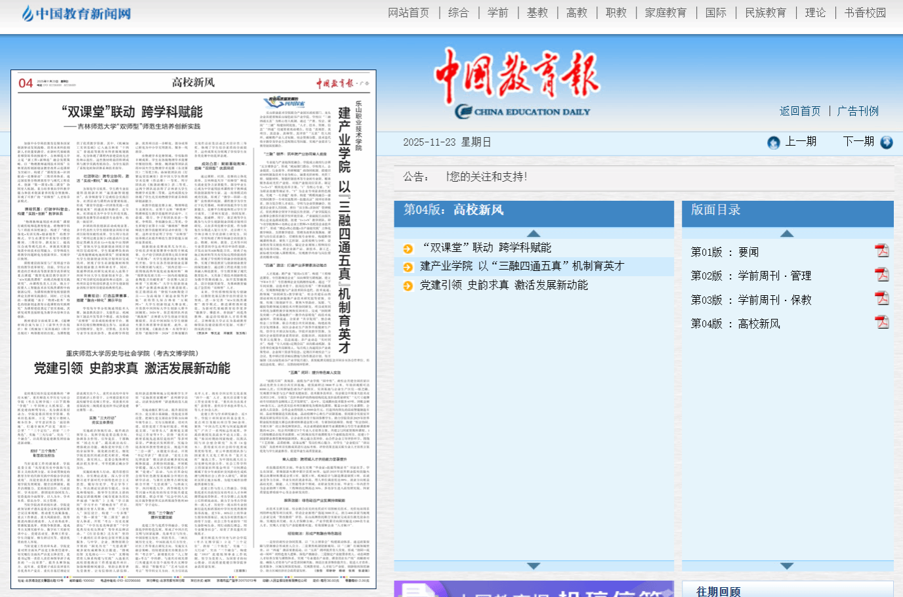Click the next issue arrow icon
Image resolution: width=903 pixels, height=597 pixels.
click(887, 142)
